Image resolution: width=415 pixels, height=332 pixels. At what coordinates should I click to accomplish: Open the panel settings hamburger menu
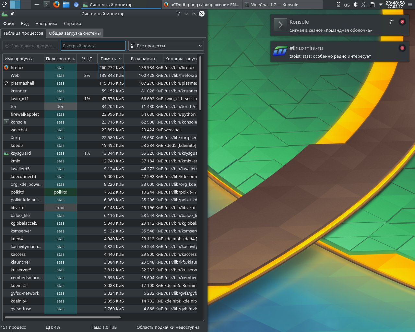[x=410, y=5]
